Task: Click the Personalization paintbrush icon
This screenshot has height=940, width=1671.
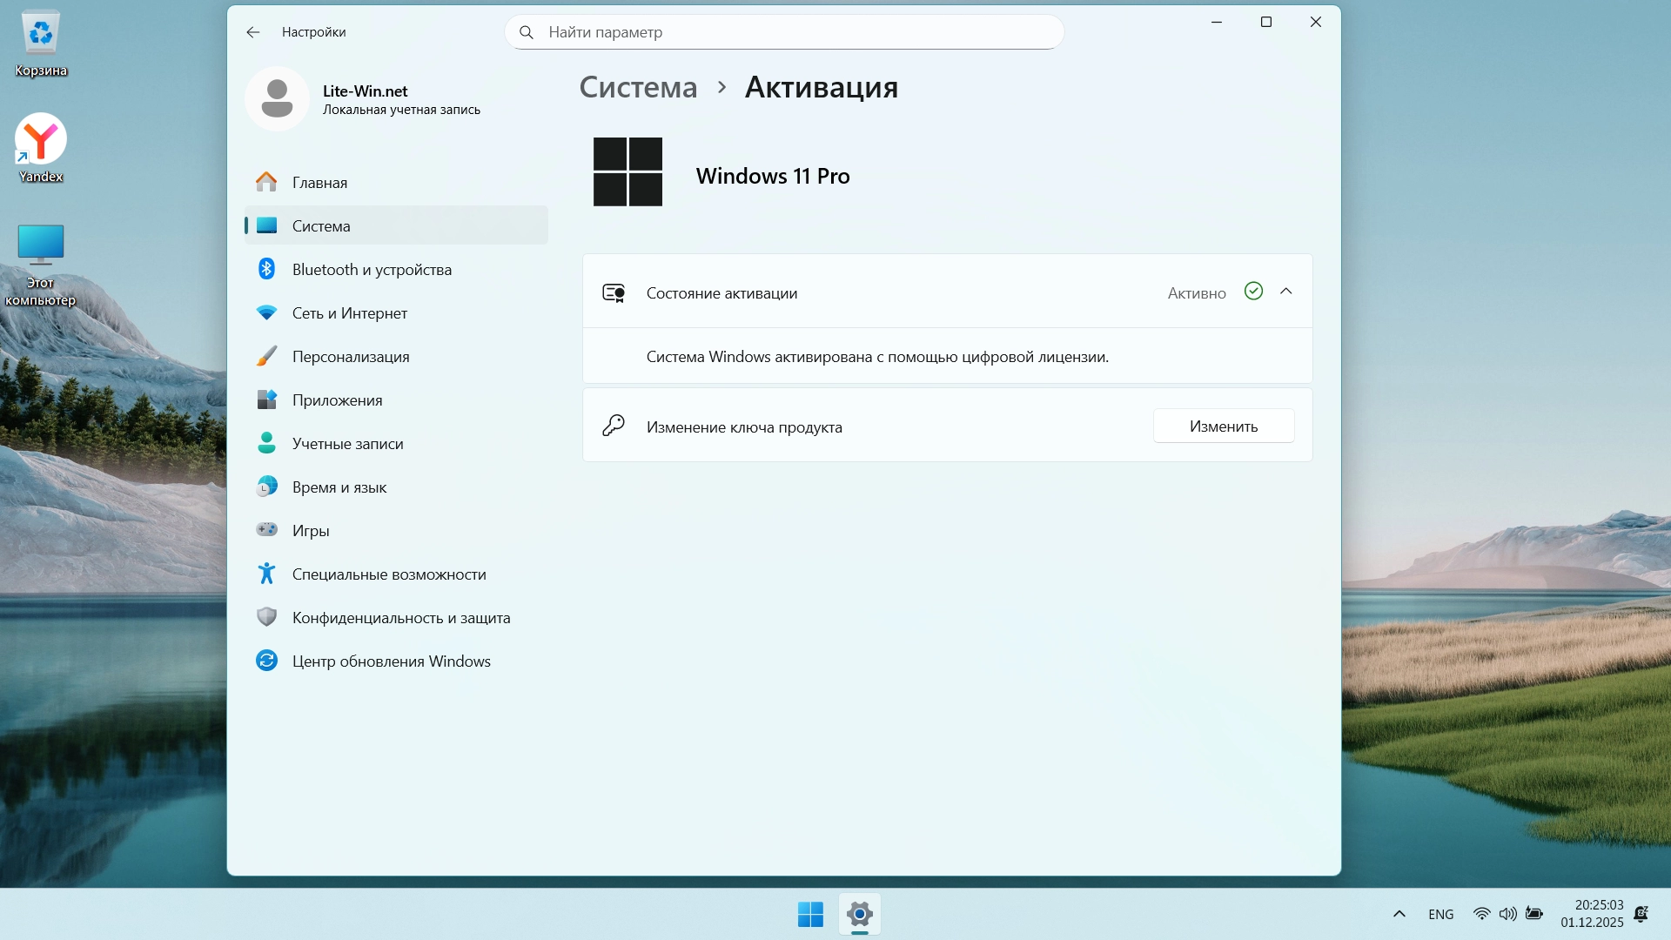Action: [266, 356]
